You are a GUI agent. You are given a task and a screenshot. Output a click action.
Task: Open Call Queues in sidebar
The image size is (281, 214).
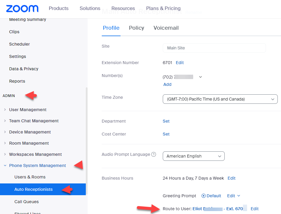27,202
